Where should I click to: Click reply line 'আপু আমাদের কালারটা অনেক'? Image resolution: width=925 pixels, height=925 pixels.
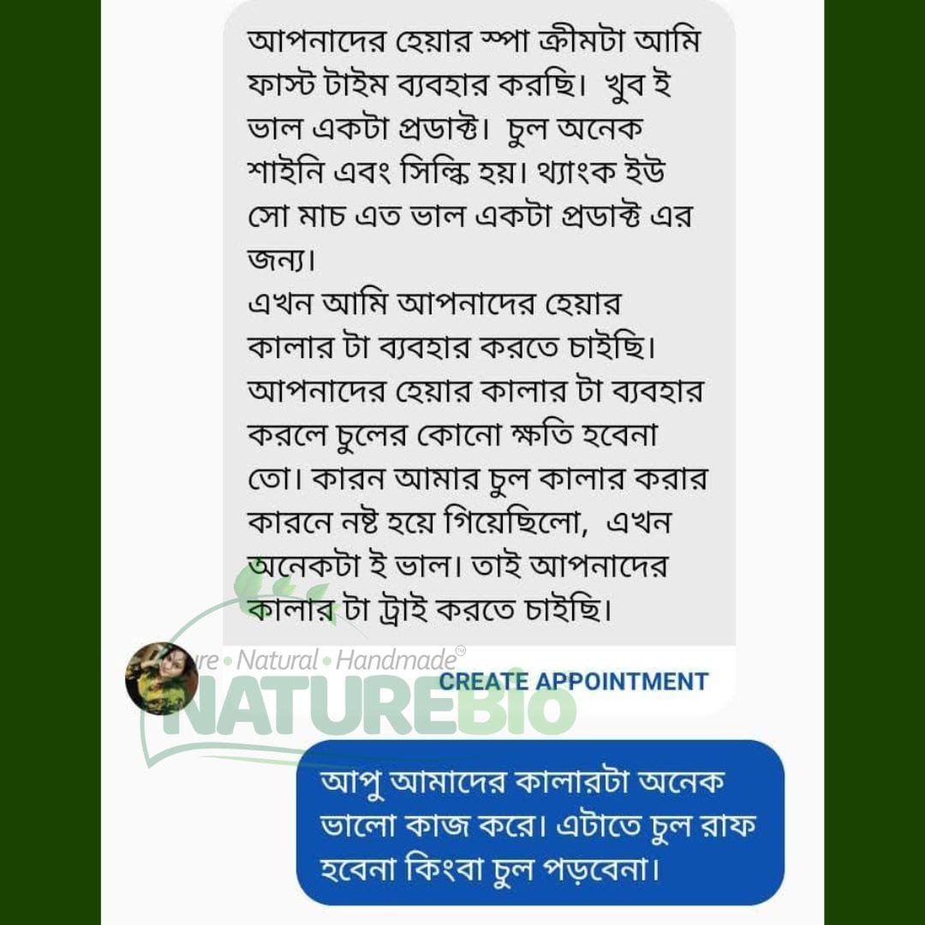point(522,782)
